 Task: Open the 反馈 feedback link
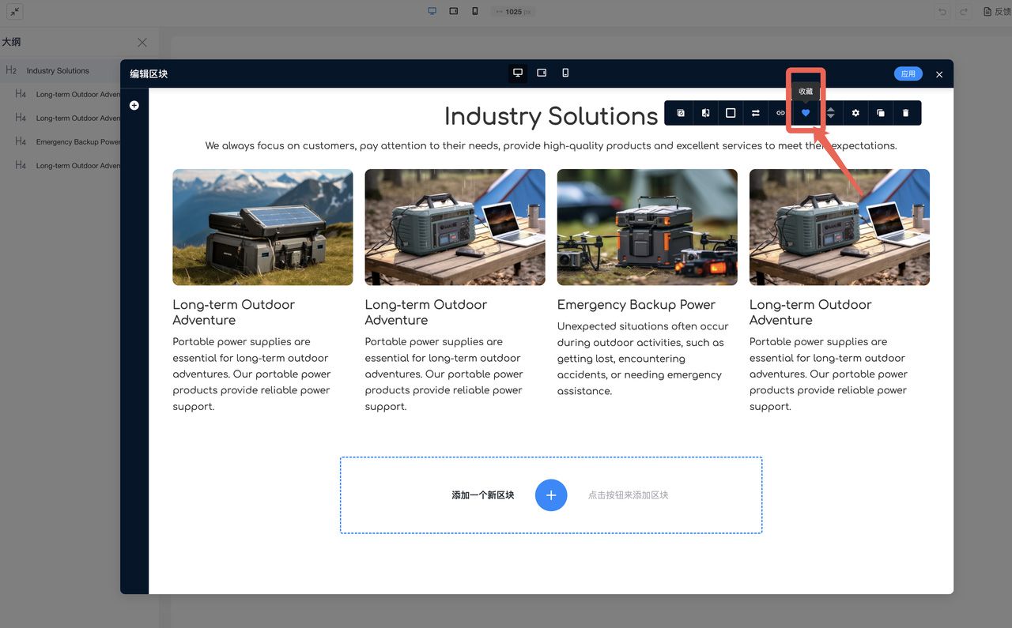click(998, 12)
